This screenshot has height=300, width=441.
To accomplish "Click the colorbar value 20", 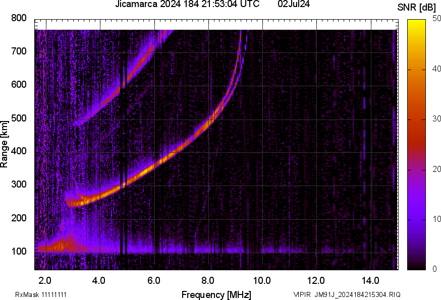I will [x=436, y=169].
